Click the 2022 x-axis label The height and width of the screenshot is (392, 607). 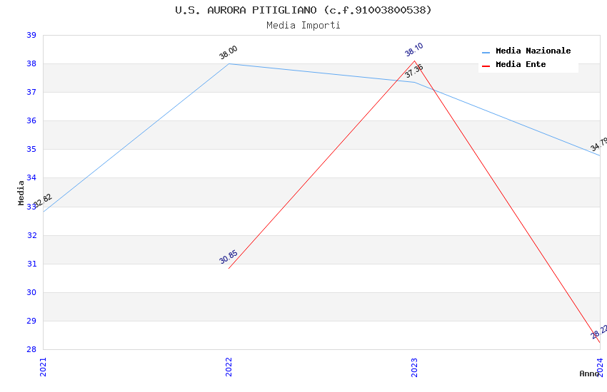tap(229, 366)
